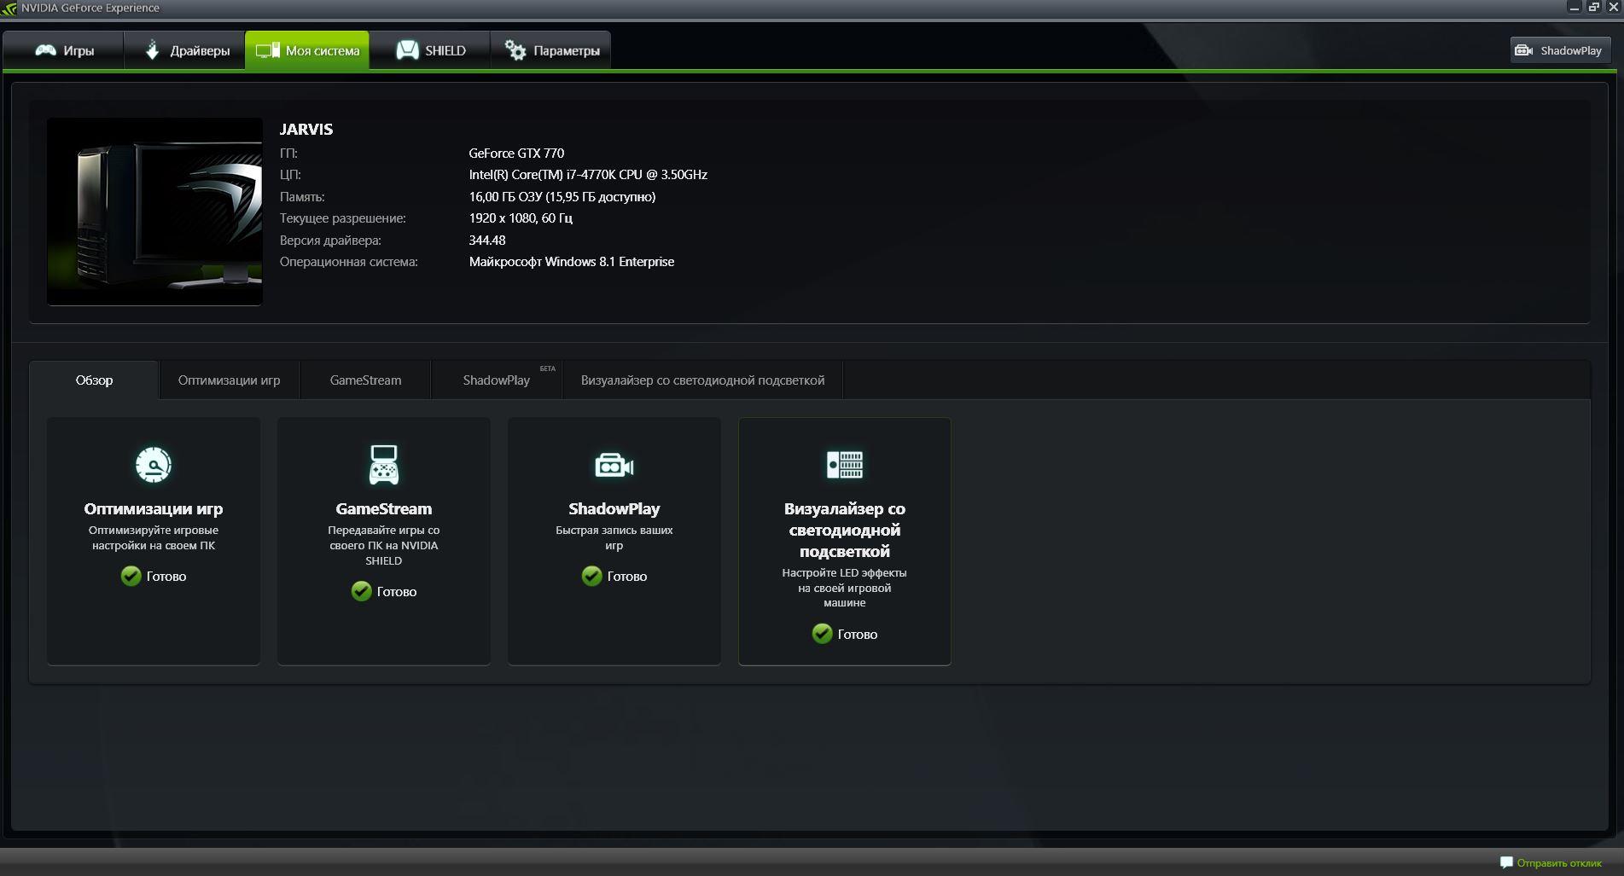This screenshot has height=876, width=1624.
Task: Select the Моя система tab
Action: (307, 50)
